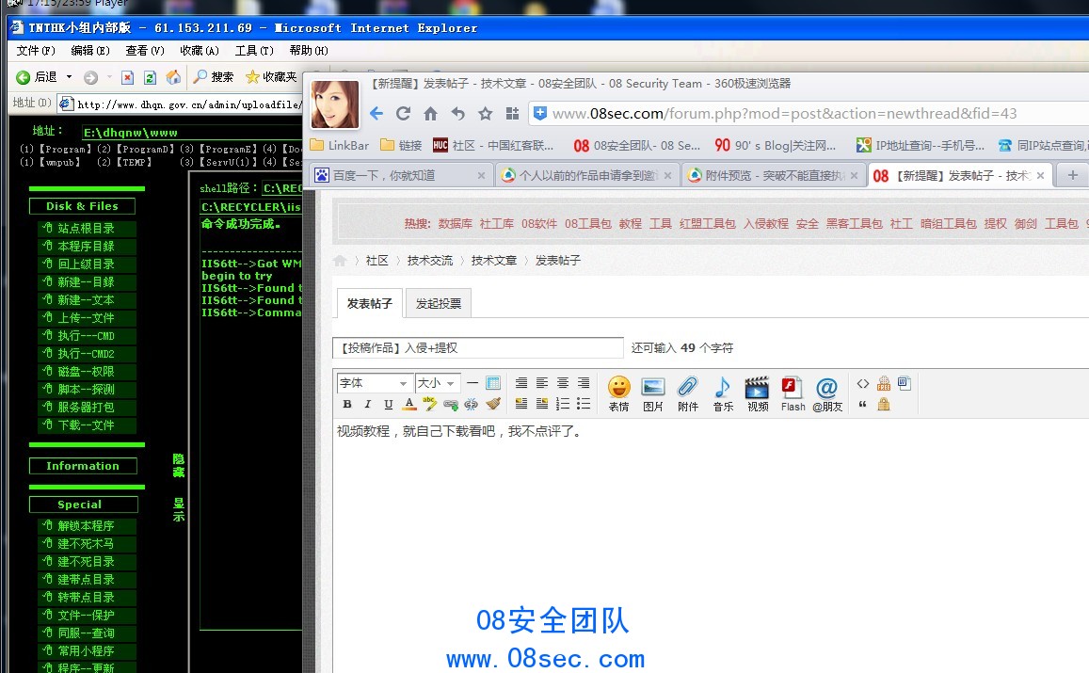1089x673 pixels.
Task: Open a new browser tab
Action: (x=1073, y=175)
